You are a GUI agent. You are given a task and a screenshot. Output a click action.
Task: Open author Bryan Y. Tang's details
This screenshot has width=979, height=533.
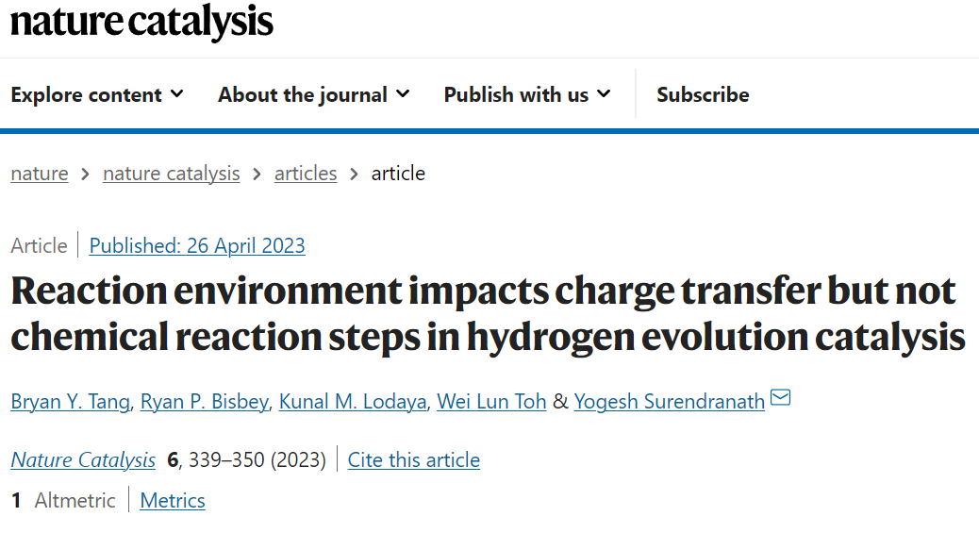click(x=70, y=401)
